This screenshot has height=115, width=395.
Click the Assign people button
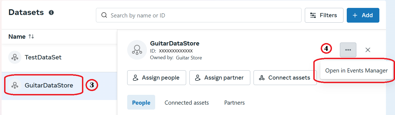tap(157, 78)
